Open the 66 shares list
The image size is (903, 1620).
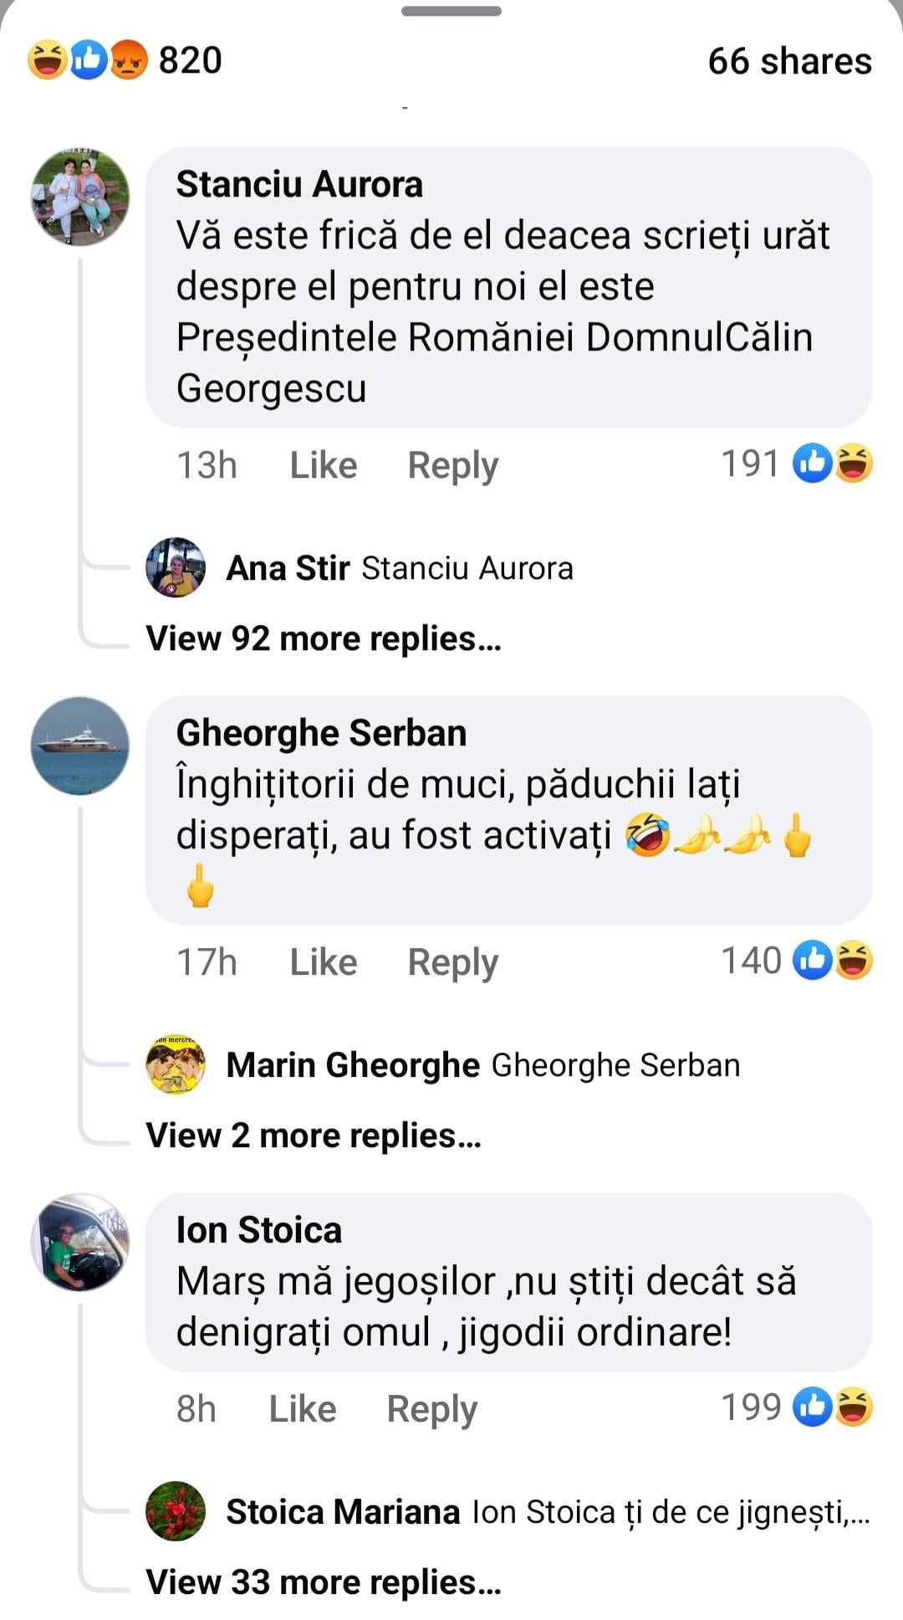[789, 61]
